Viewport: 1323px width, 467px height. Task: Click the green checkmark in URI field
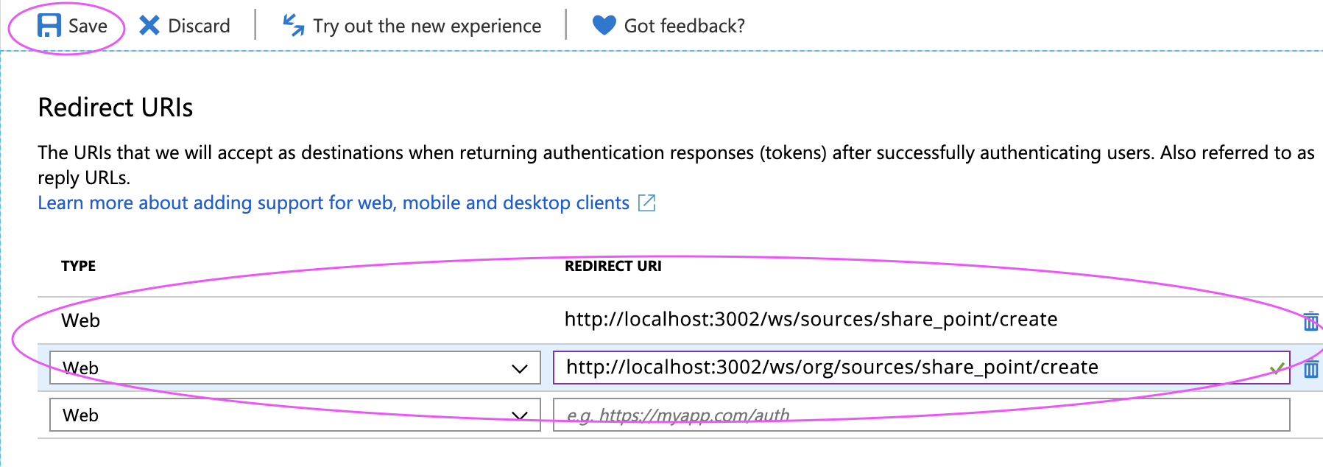tap(1277, 368)
